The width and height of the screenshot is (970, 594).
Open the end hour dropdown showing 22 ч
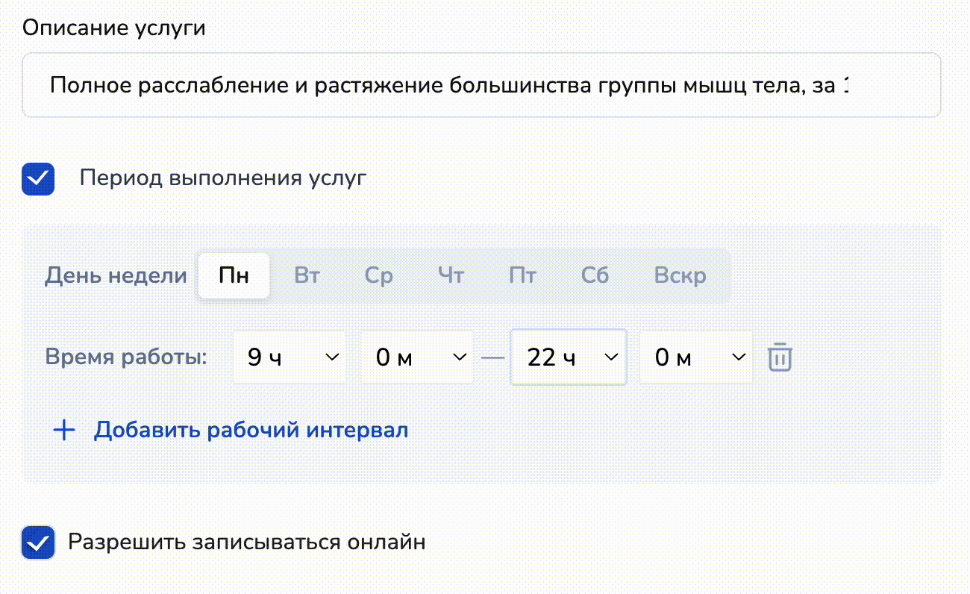coord(568,357)
